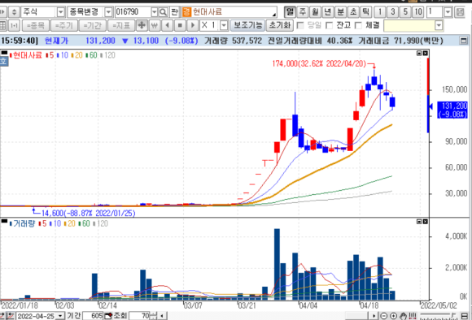Click the 초기화 reset button

pos(280,25)
